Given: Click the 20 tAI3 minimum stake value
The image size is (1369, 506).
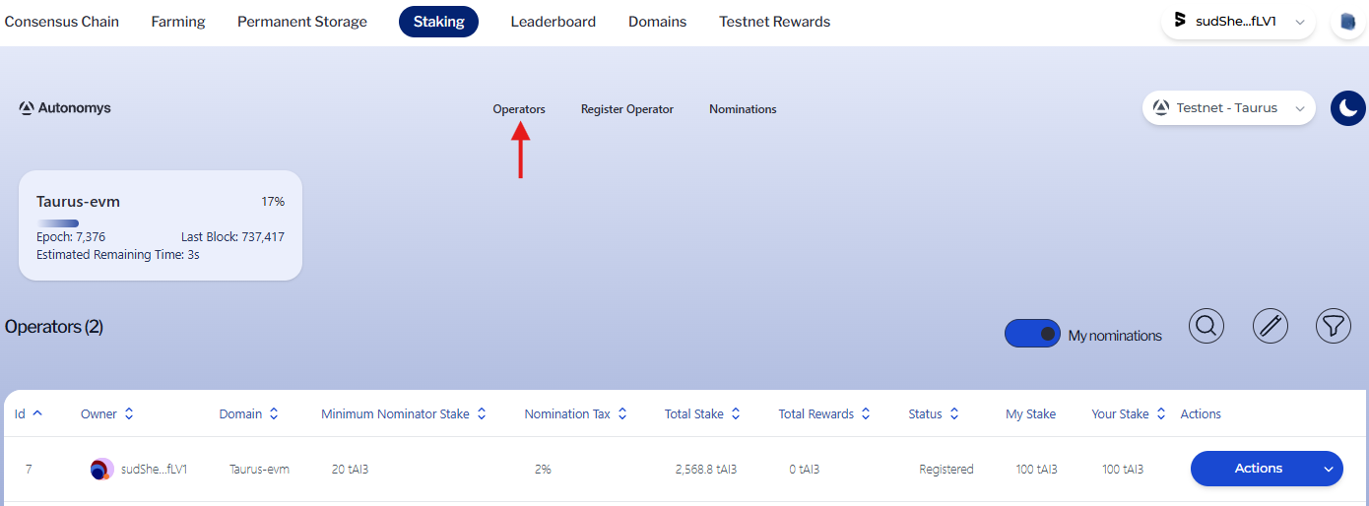Looking at the screenshot, I should click(350, 470).
